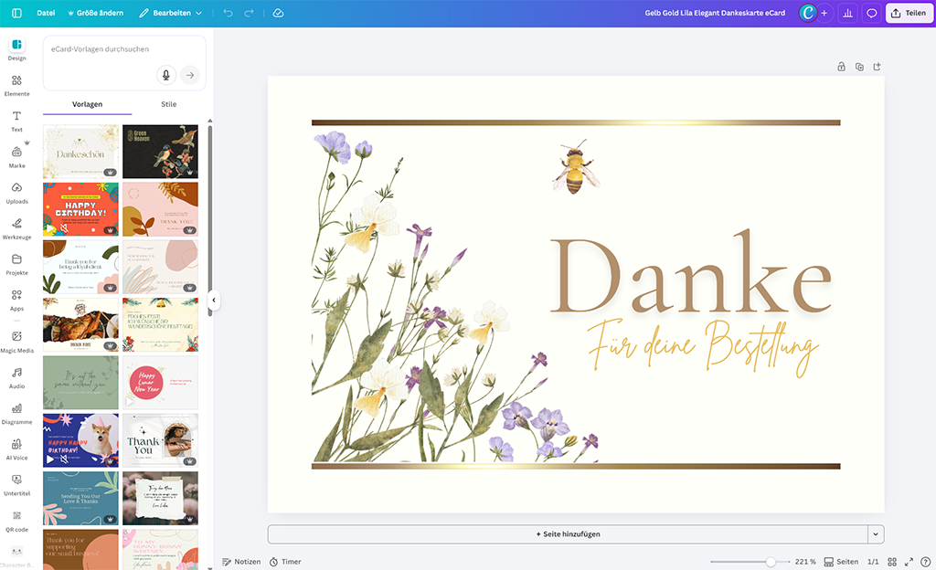Open the Audio sidebar panel
The height and width of the screenshot is (570, 936).
click(x=16, y=378)
